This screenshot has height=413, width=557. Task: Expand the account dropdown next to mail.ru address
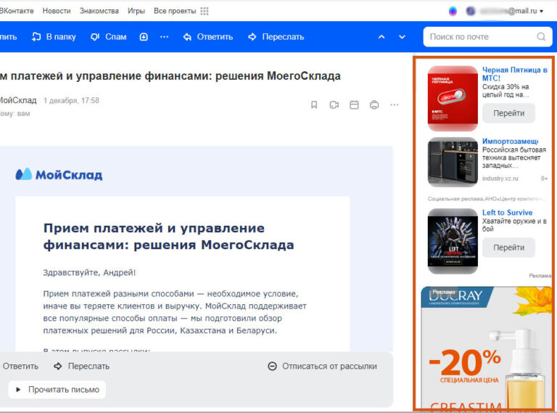(541, 12)
